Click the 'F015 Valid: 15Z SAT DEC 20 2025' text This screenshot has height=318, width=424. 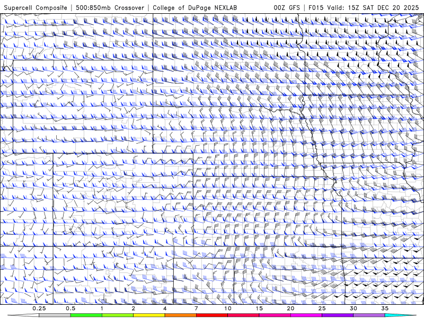[x=364, y=7]
